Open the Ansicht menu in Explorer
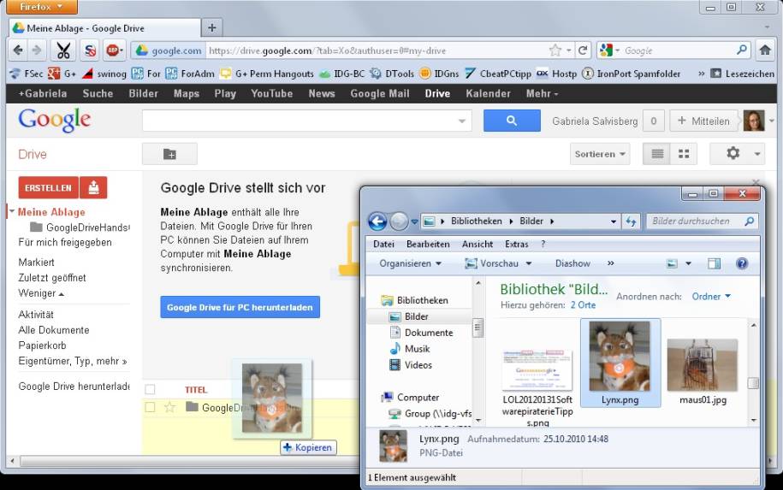 [478, 244]
